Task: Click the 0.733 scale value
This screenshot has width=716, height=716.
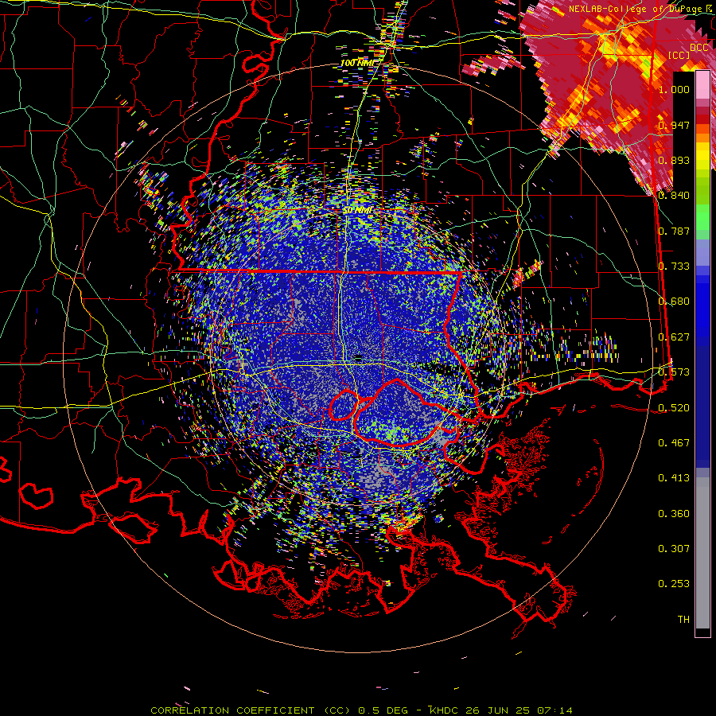Action: pyautogui.click(x=674, y=267)
